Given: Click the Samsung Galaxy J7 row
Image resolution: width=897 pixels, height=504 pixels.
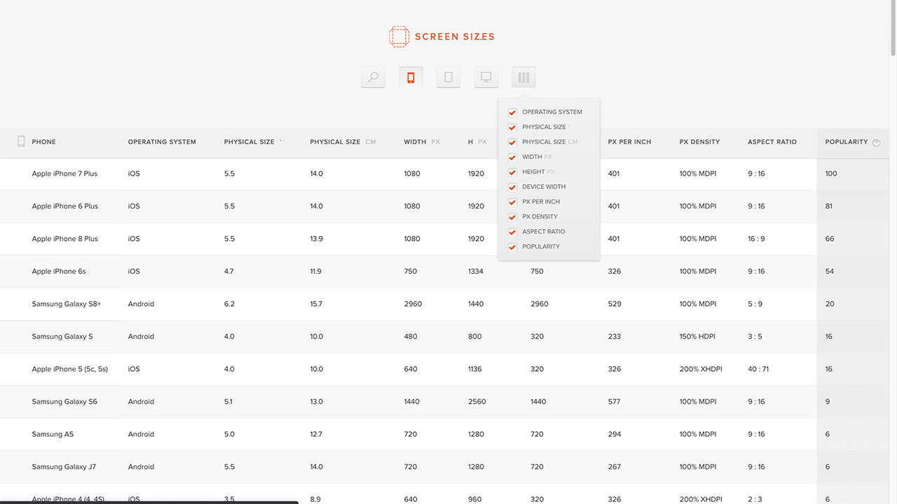Looking at the screenshot, I should pyautogui.click(x=64, y=467).
